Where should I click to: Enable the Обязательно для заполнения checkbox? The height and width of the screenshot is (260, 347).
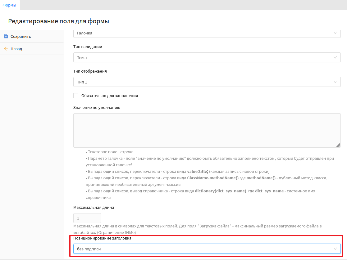pos(76,96)
